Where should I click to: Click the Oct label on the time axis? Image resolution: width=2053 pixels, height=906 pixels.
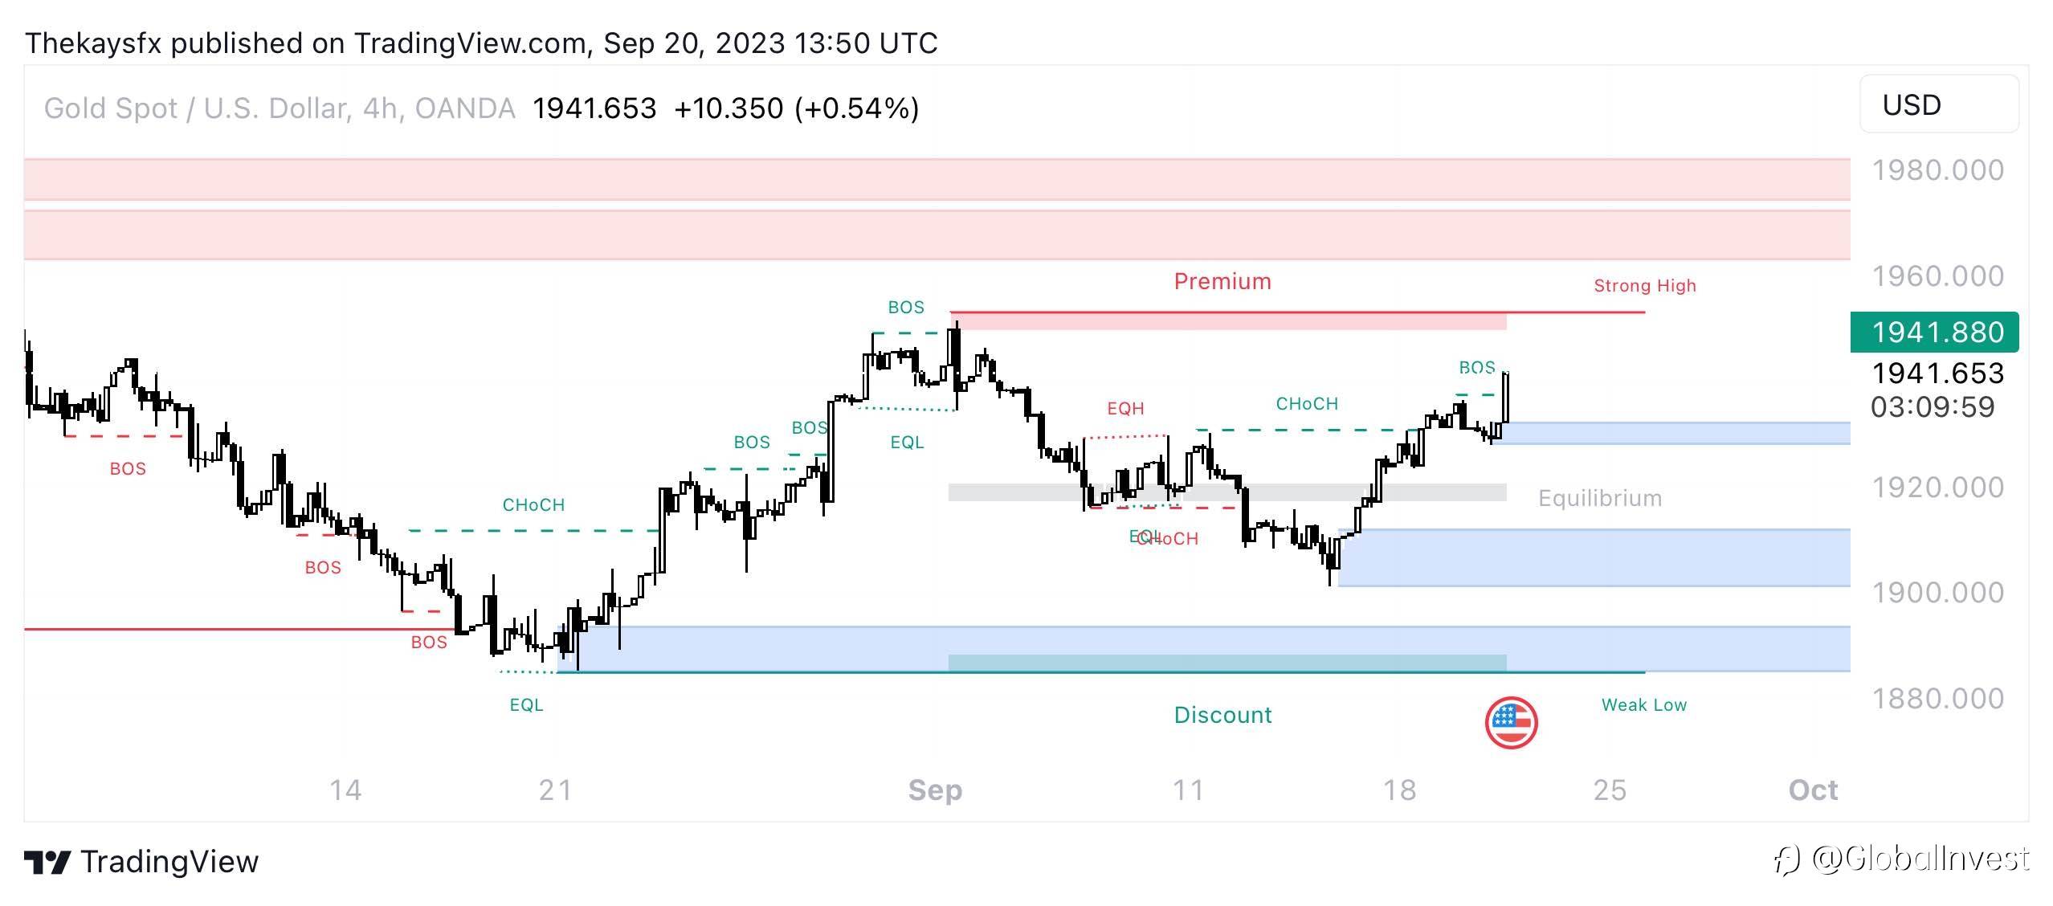(x=1813, y=790)
